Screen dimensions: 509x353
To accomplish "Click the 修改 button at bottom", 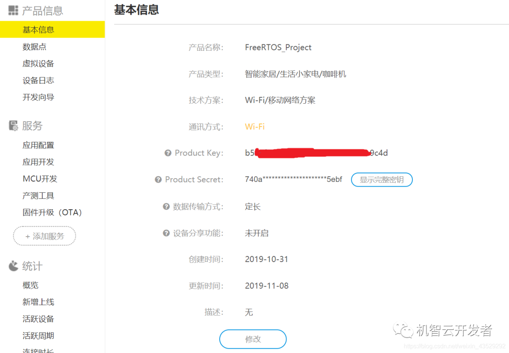I will 253,339.
